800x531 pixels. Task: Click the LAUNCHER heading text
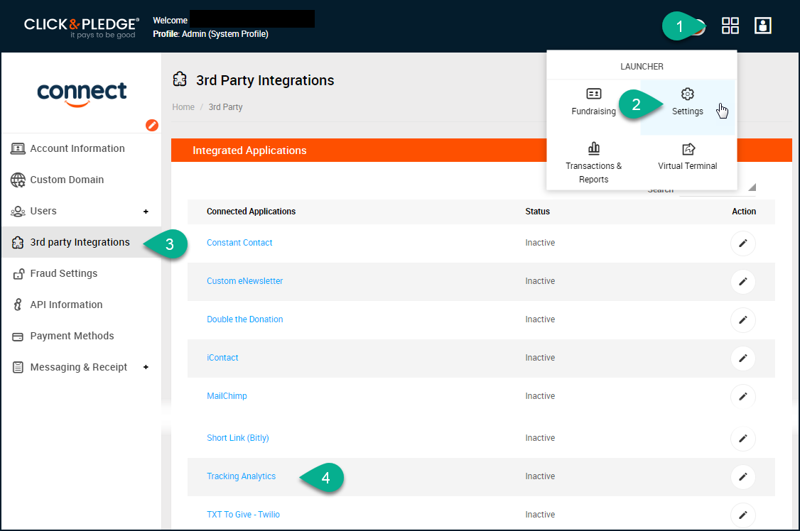pyautogui.click(x=642, y=66)
